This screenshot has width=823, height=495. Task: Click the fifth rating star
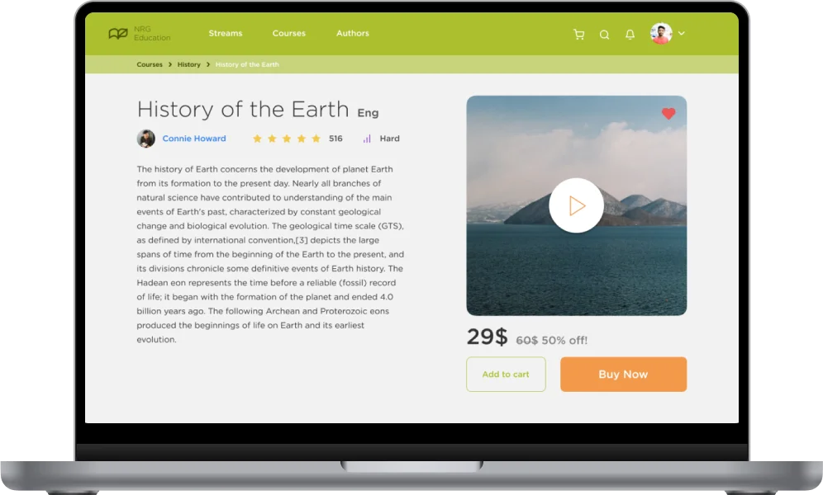316,139
